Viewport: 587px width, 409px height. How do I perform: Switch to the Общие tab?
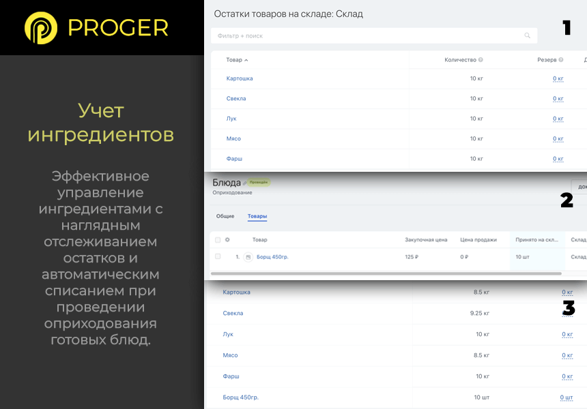[225, 216]
